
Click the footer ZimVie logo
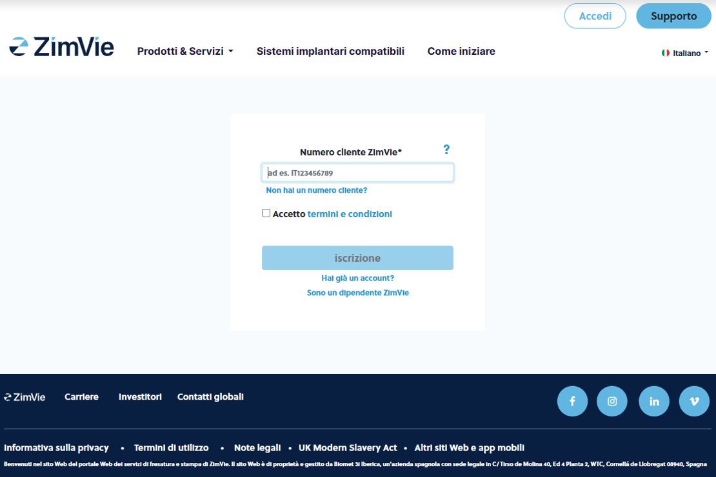click(x=25, y=397)
